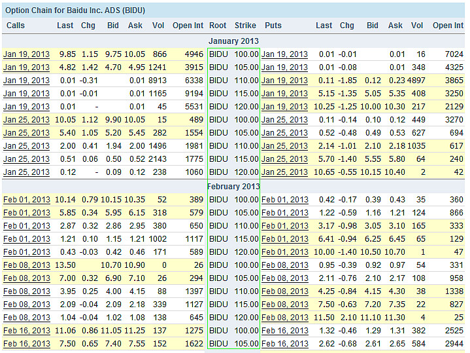Open the Jan 25, 2013 put with last 10.65
This screenshot has height=353, width=470.
(284, 172)
